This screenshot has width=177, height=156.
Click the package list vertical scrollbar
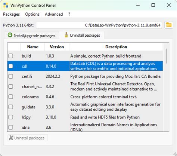166,56
